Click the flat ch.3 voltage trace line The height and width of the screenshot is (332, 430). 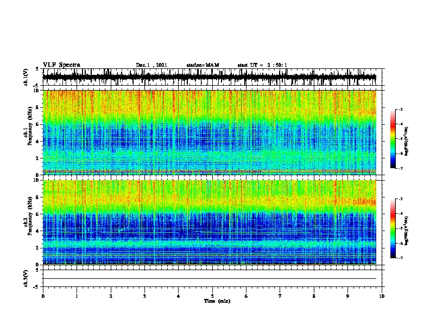point(210,279)
